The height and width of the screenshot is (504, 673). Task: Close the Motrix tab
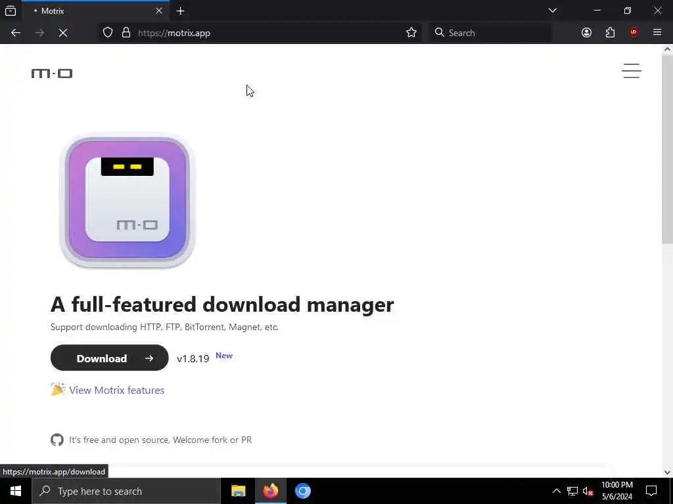click(159, 10)
